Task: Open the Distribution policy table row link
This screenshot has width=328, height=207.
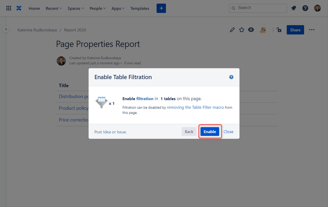Action: coord(74,96)
